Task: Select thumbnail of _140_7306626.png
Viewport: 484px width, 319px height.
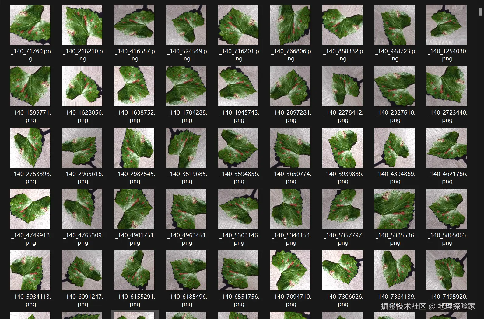Action: pyautogui.click(x=342, y=270)
